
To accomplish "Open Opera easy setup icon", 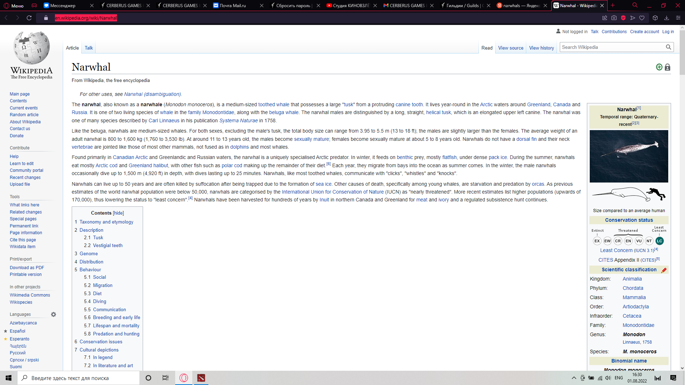I will (x=678, y=18).
